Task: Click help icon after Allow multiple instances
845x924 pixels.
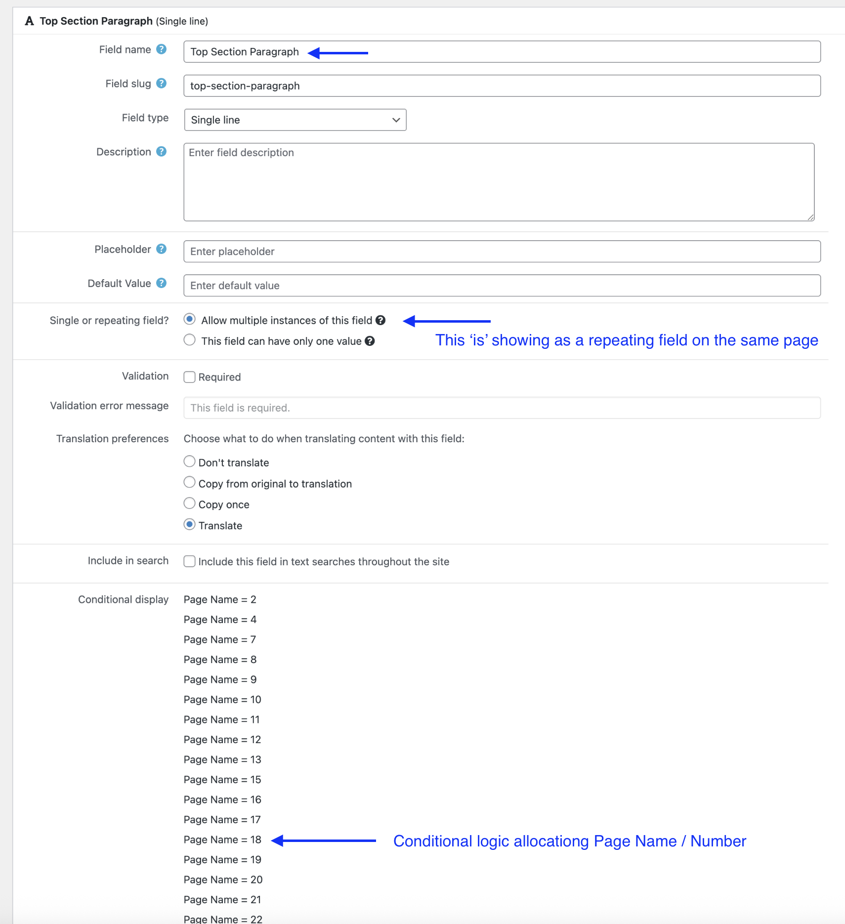Action: click(x=380, y=320)
